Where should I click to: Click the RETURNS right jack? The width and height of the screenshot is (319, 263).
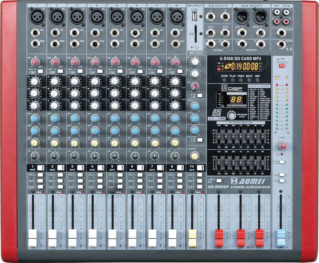point(225,45)
